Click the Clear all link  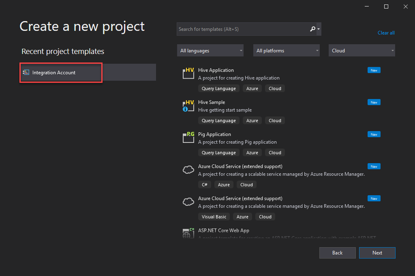click(386, 33)
